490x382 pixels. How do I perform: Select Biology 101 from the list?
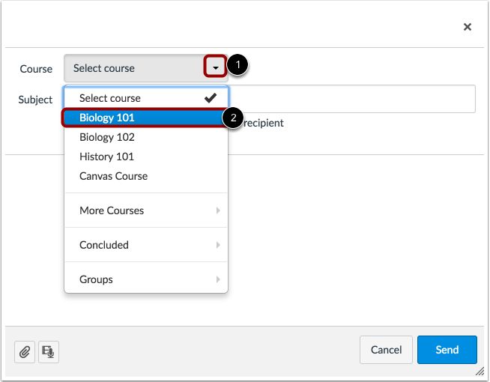point(145,118)
